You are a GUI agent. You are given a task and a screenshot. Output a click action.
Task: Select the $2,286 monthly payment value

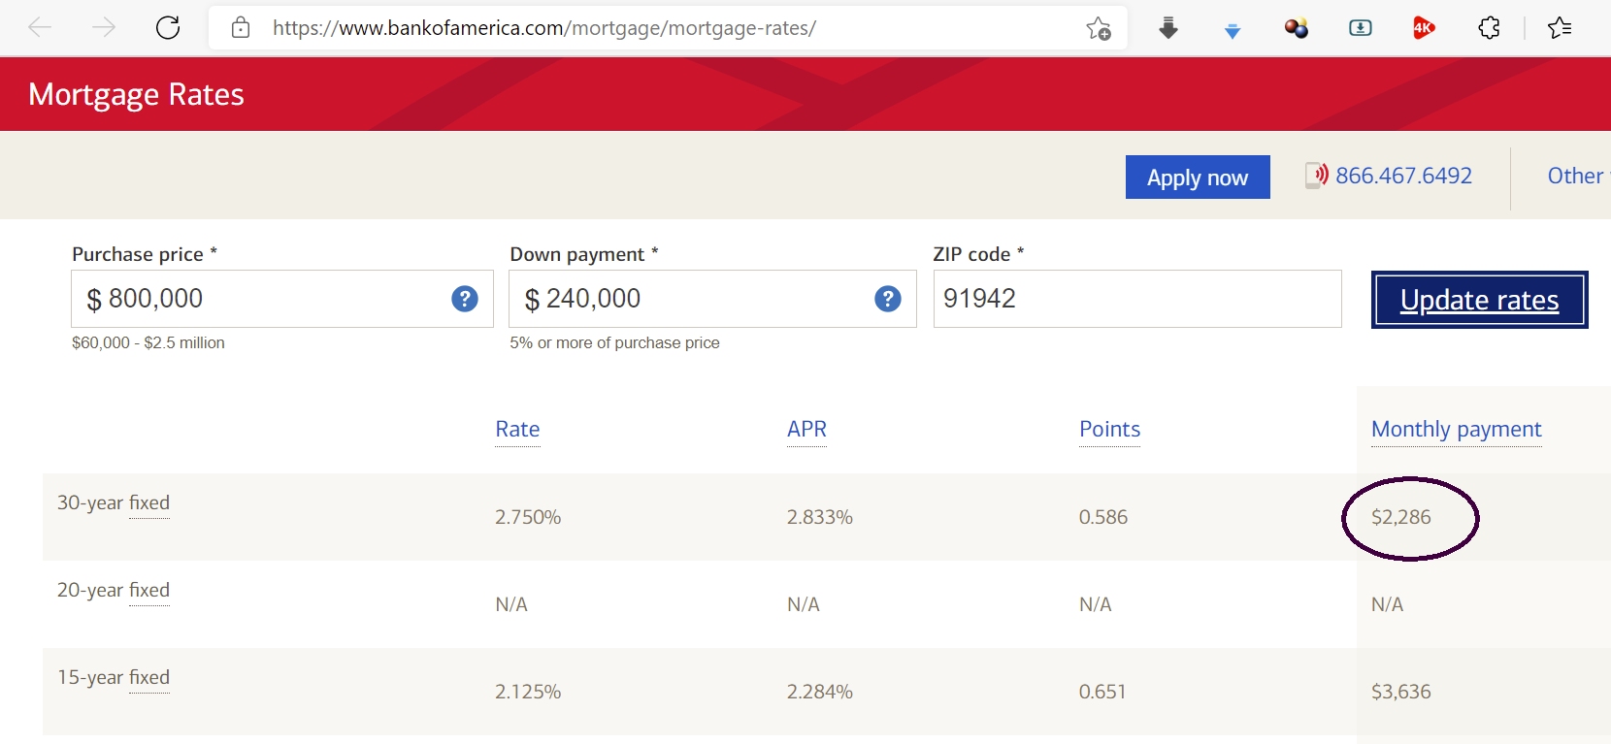(1401, 517)
